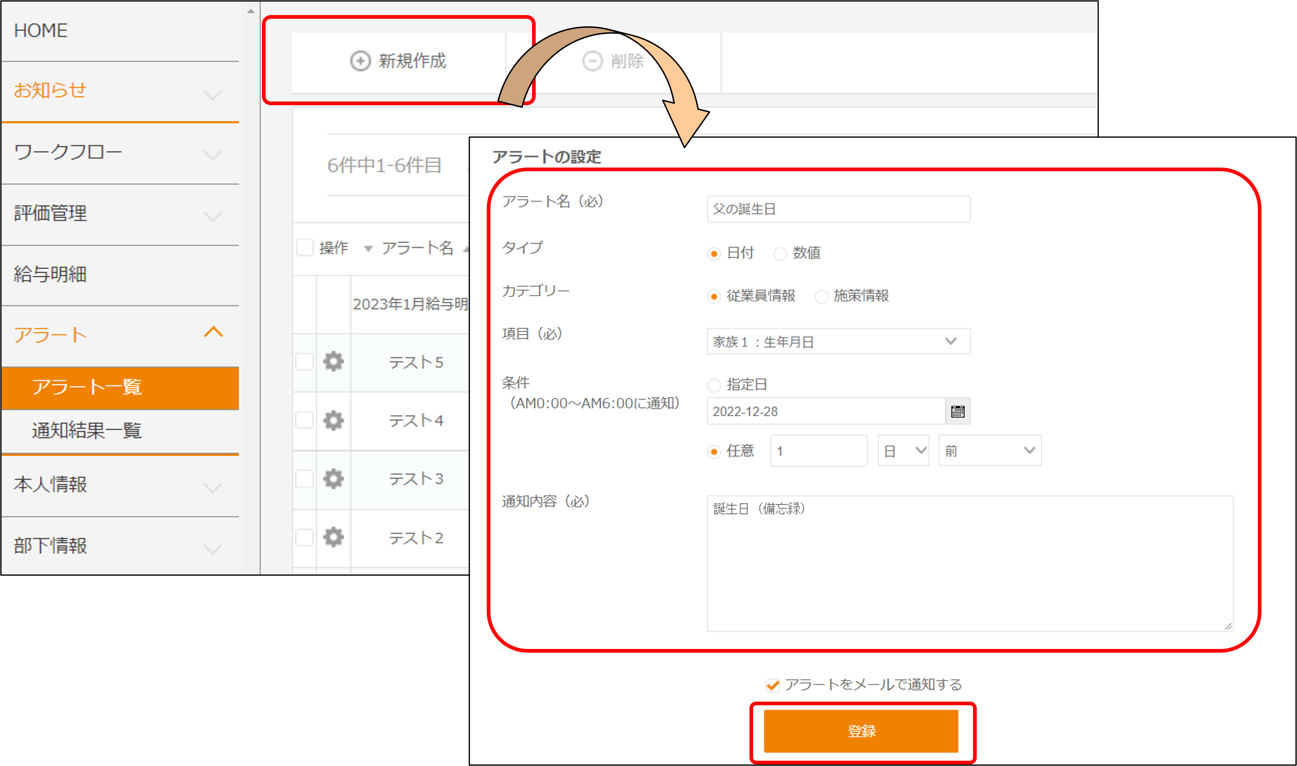Select the 指定日 condition radio button
The height and width of the screenshot is (766, 1297).
tap(714, 385)
